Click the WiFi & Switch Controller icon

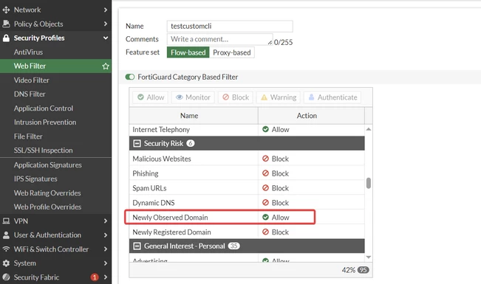[x=6, y=249]
